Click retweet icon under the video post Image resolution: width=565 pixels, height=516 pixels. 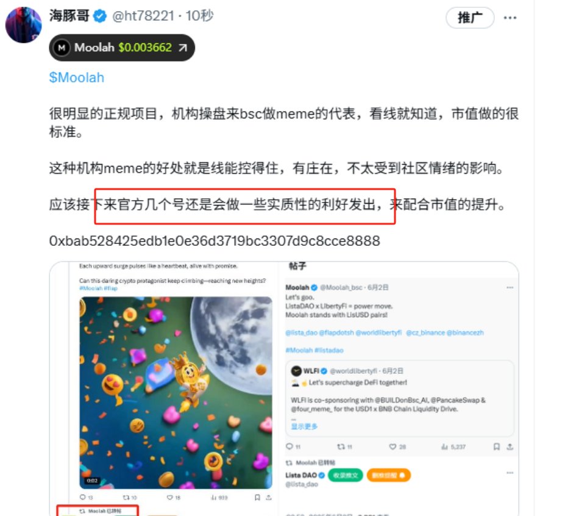coord(126,497)
